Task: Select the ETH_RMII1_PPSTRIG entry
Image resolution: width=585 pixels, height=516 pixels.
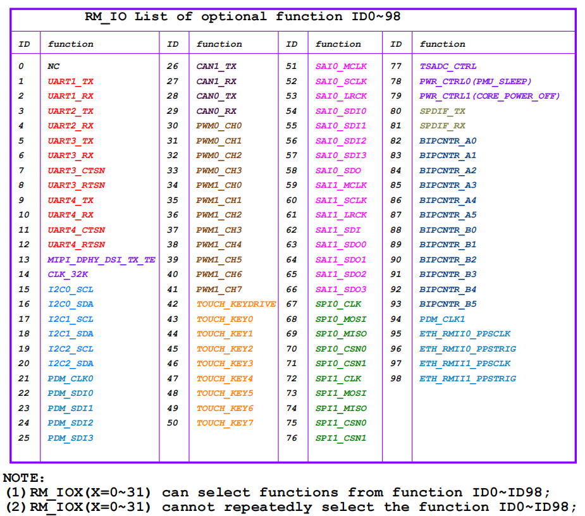Action: pos(468,379)
